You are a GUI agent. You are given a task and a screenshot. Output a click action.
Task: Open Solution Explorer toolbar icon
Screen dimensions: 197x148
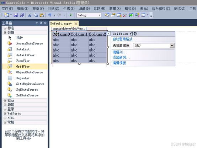(107, 15)
